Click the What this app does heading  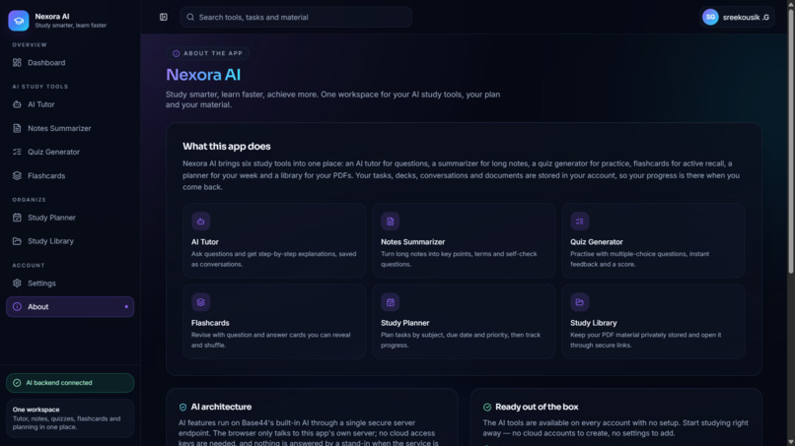click(227, 147)
